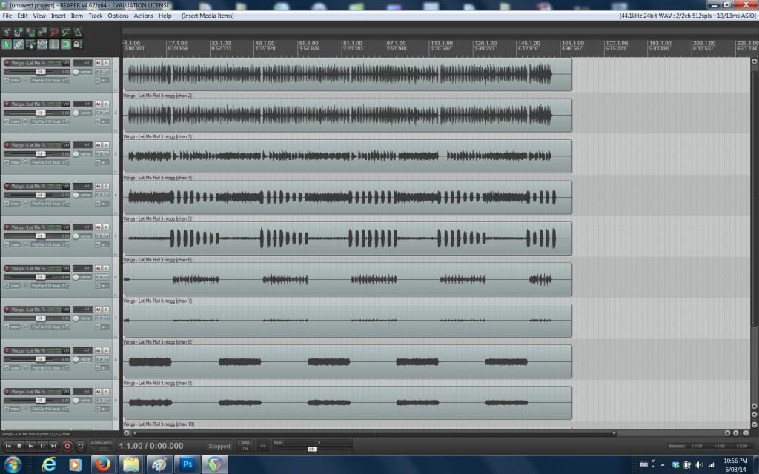Open the Actions menu

pyautogui.click(x=144, y=16)
